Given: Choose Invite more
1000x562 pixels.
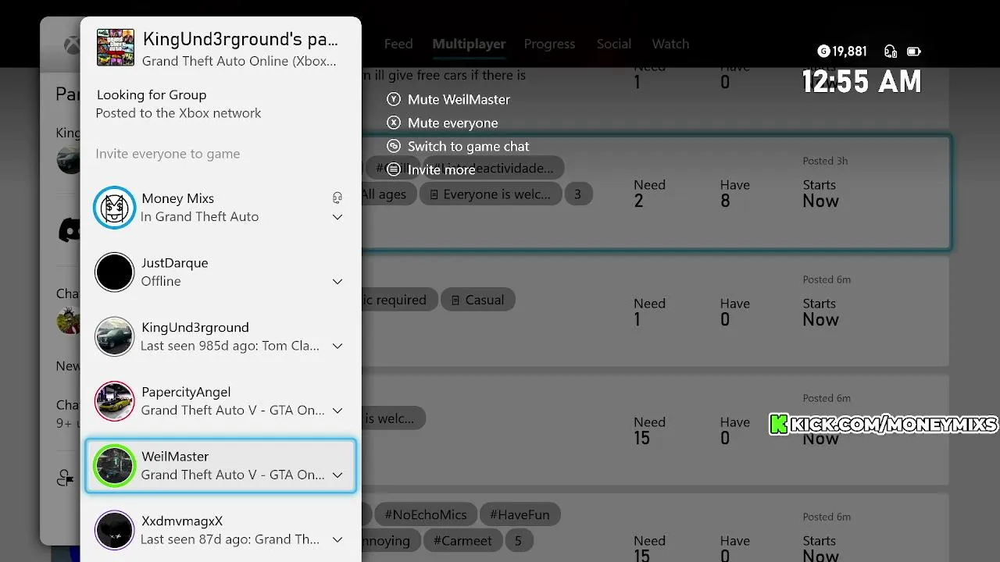Looking at the screenshot, I should [441, 170].
